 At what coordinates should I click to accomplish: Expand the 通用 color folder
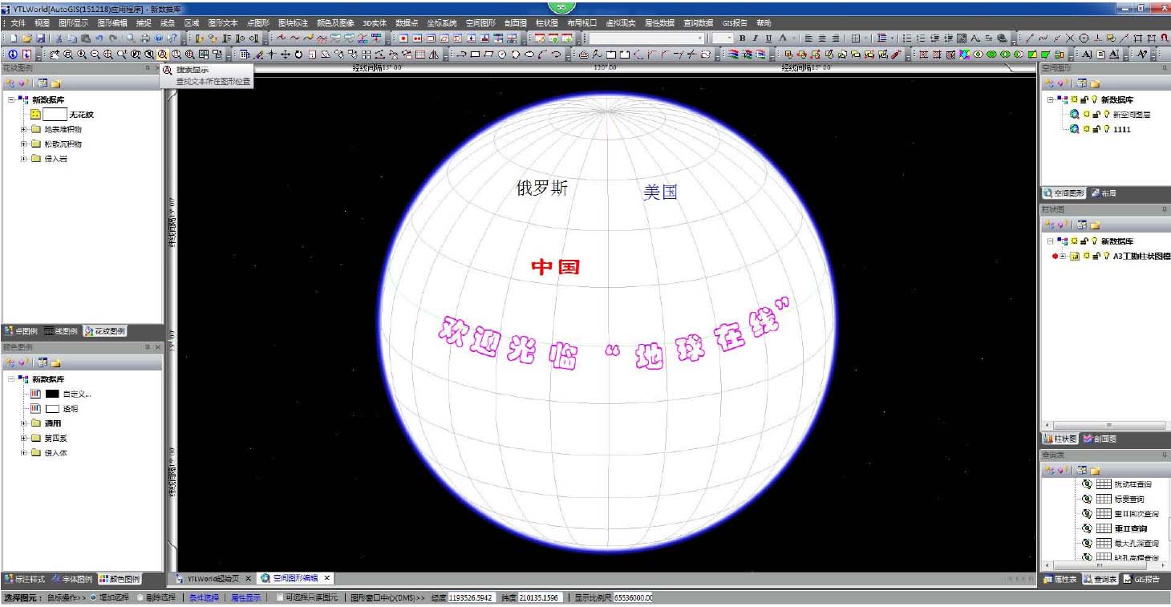(23, 423)
